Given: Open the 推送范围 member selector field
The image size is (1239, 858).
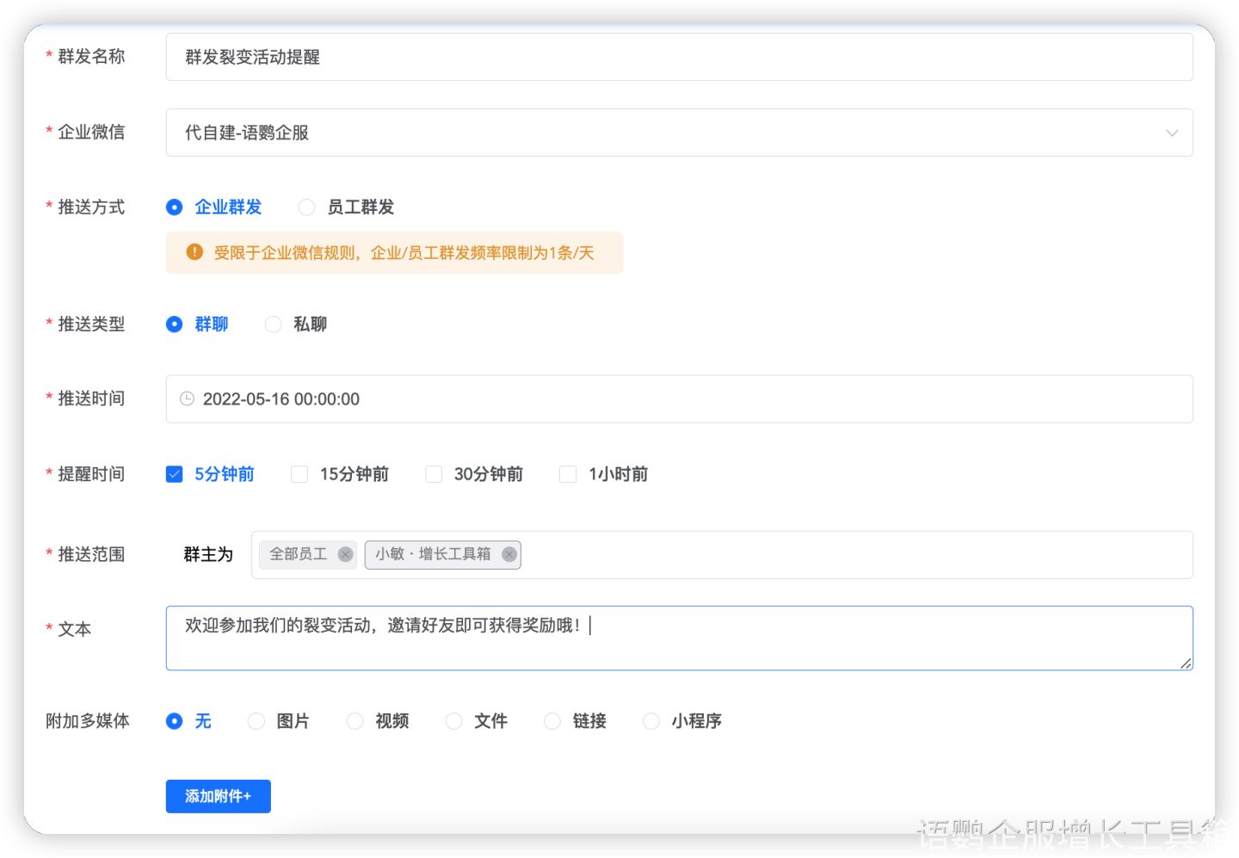Looking at the screenshot, I should (x=852, y=554).
